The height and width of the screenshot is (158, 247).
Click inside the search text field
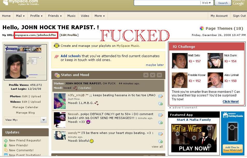click(x=167, y=3)
